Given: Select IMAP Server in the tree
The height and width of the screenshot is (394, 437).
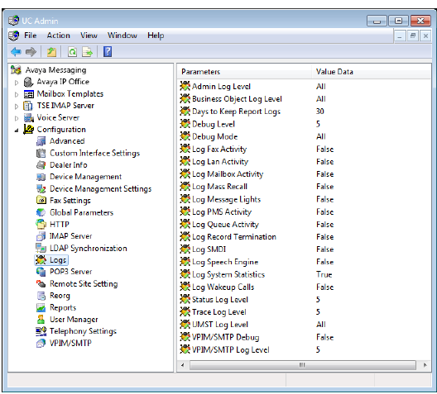Looking at the screenshot, I should [70, 236].
